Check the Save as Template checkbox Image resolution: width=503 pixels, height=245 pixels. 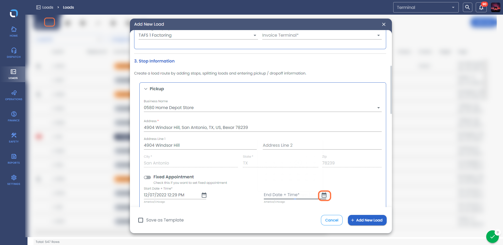coord(141,220)
